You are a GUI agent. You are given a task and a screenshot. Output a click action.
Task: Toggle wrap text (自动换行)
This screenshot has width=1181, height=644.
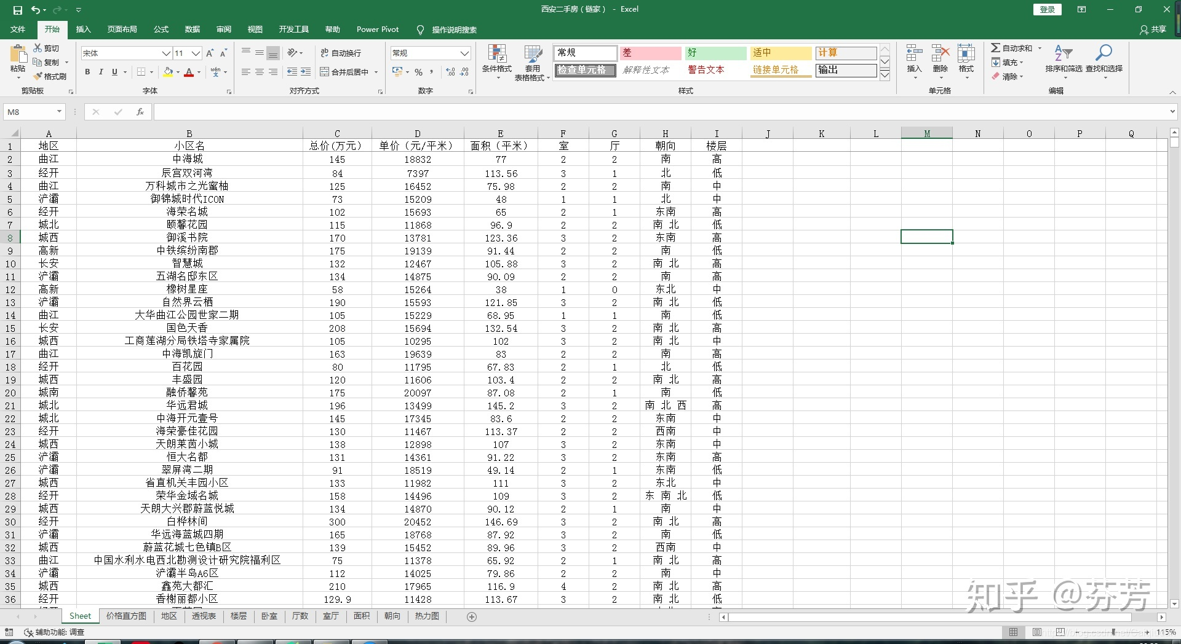341,53
